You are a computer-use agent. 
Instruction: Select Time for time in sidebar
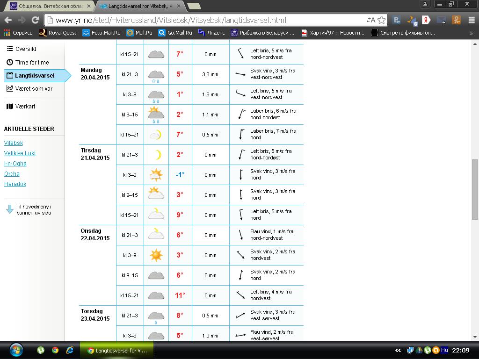click(x=32, y=62)
